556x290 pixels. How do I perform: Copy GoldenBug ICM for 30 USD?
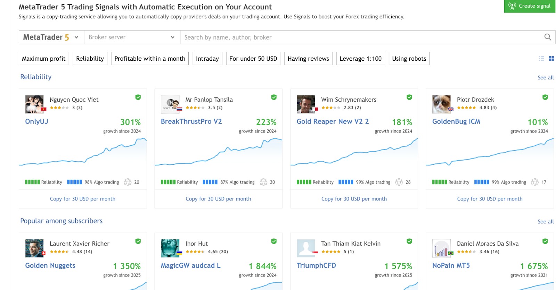click(490, 199)
